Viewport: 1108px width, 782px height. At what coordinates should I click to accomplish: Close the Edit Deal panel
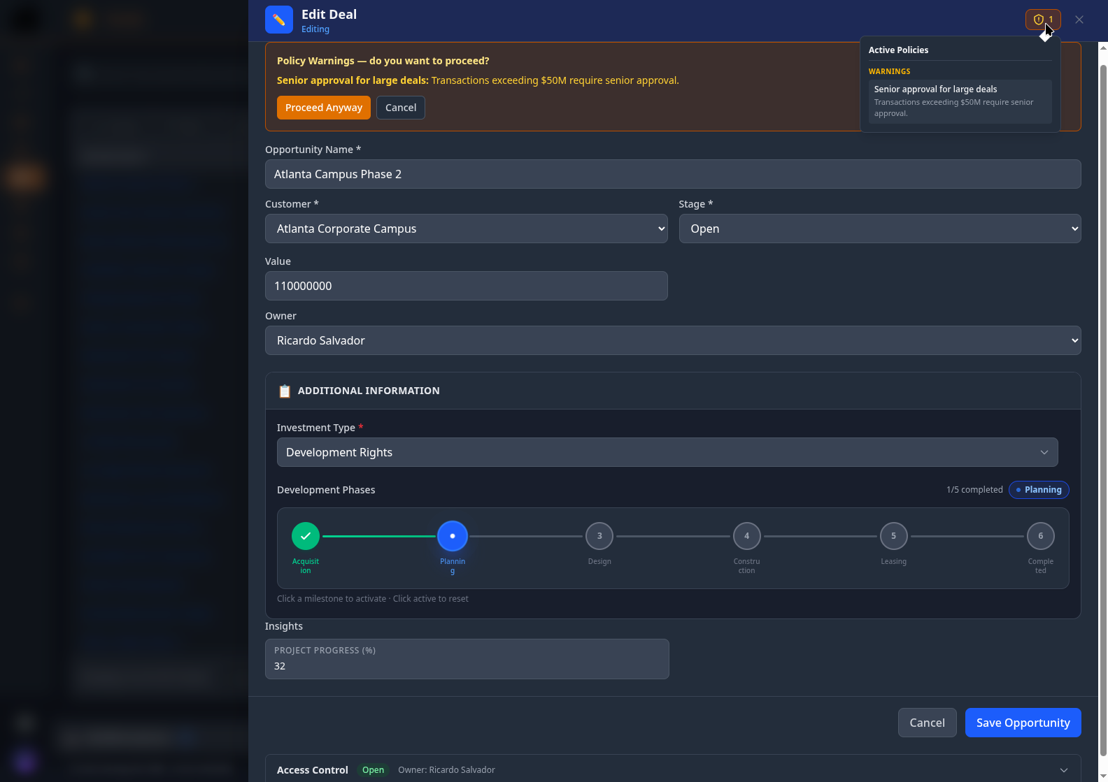(x=1079, y=20)
